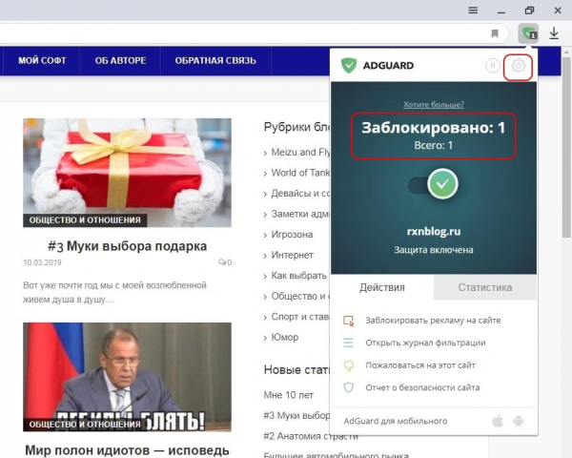Open the sidebar #3 Муки выбора link
Screen dimensions: 572x458
[x=296, y=416]
